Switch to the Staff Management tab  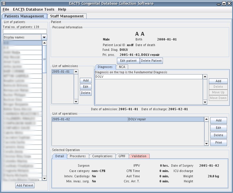[67, 16]
